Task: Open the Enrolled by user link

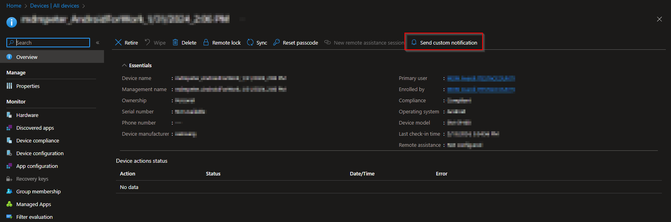Action: (481, 90)
